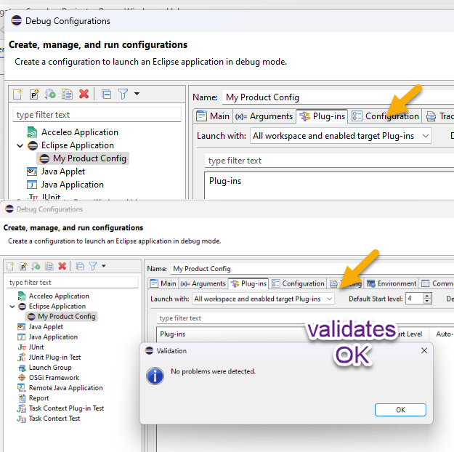The height and width of the screenshot is (452, 454).
Task: Click New launch configuration icon in top dialog
Action: pos(17,94)
